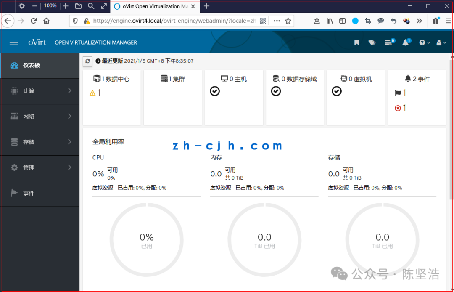
Task: Open the 2 事件 card title
Action: click(417, 79)
